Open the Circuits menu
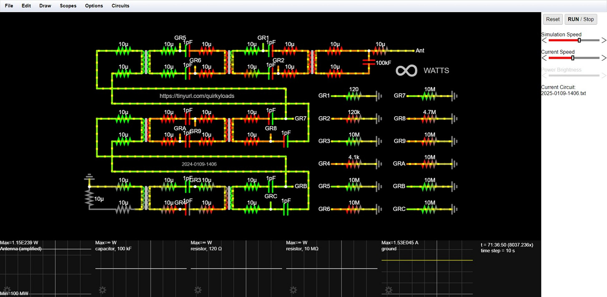This screenshot has width=607, height=297. tap(120, 6)
